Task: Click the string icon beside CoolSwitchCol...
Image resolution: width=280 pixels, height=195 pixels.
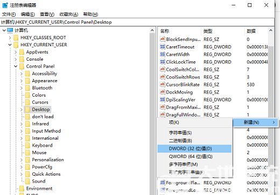Action: [162, 69]
